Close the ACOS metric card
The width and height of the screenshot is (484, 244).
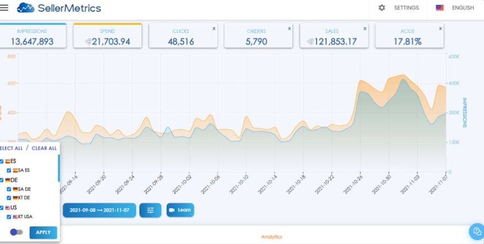440,29
